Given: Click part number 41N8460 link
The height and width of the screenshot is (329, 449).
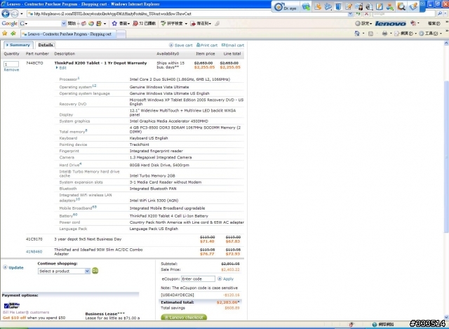Looking at the screenshot, I should click(x=34, y=252).
